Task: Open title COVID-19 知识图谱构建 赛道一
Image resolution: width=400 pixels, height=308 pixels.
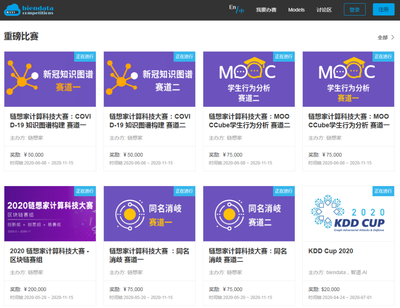Action: click(50, 121)
